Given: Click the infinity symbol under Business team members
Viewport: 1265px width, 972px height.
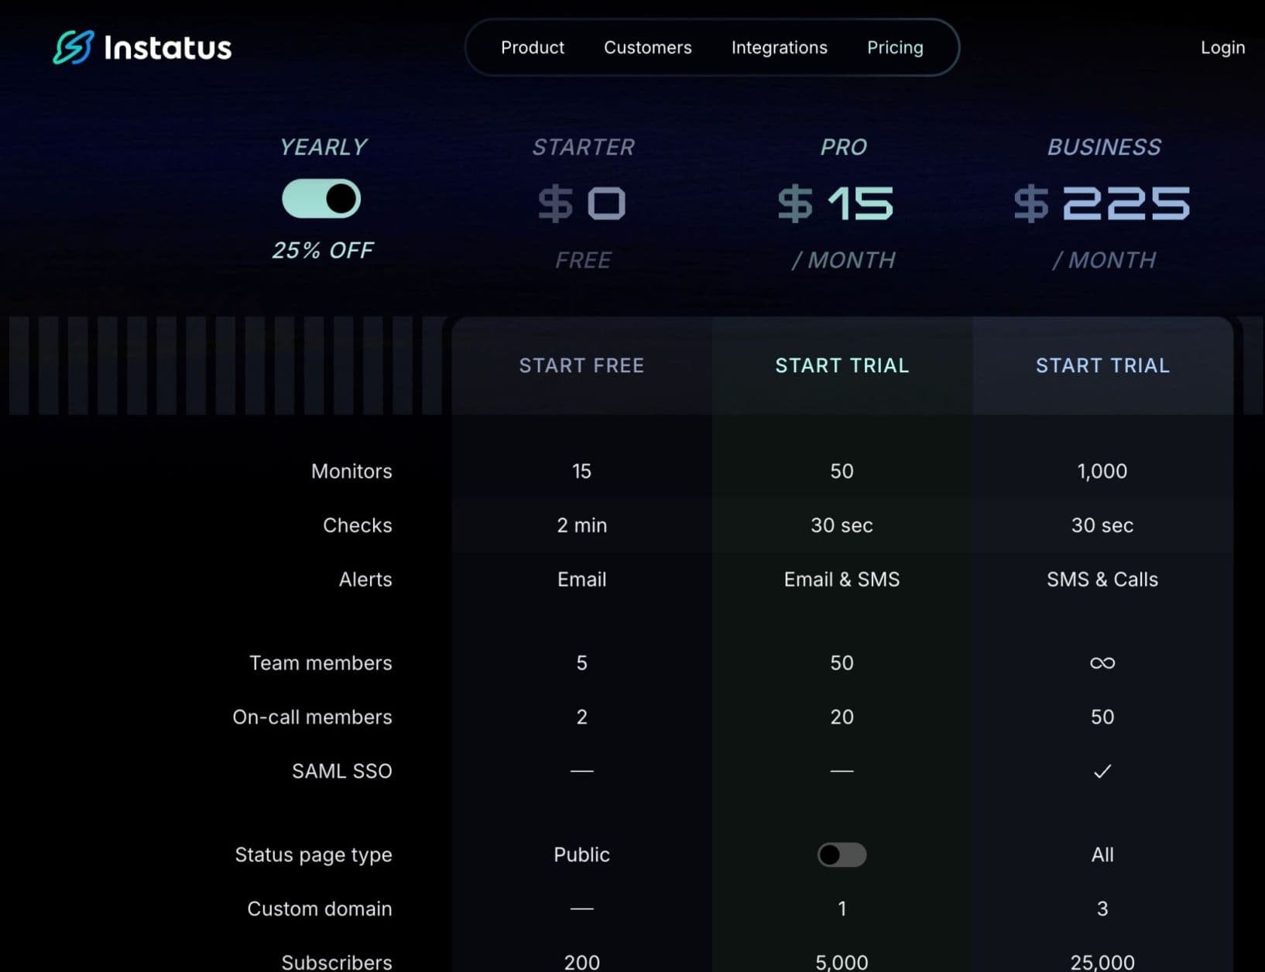Looking at the screenshot, I should pos(1102,662).
